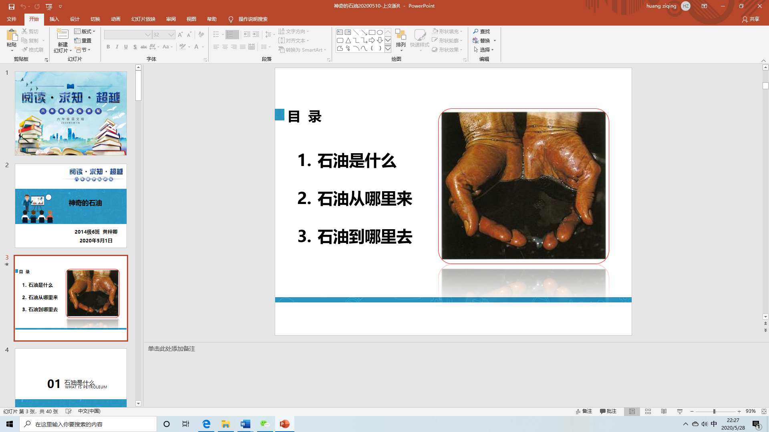
Task: Open the font name dropdown
Action: pyautogui.click(x=148, y=35)
